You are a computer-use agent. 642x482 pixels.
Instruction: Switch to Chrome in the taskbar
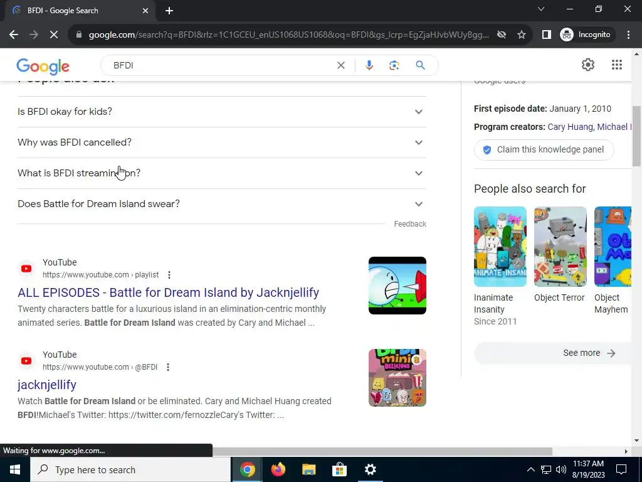click(x=247, y=469)
